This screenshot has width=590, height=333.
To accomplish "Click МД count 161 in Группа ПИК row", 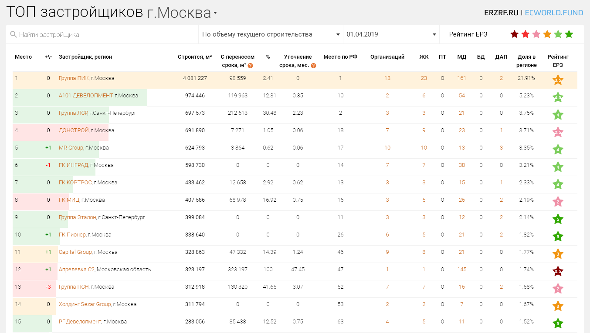I will (x=462, y=78).
